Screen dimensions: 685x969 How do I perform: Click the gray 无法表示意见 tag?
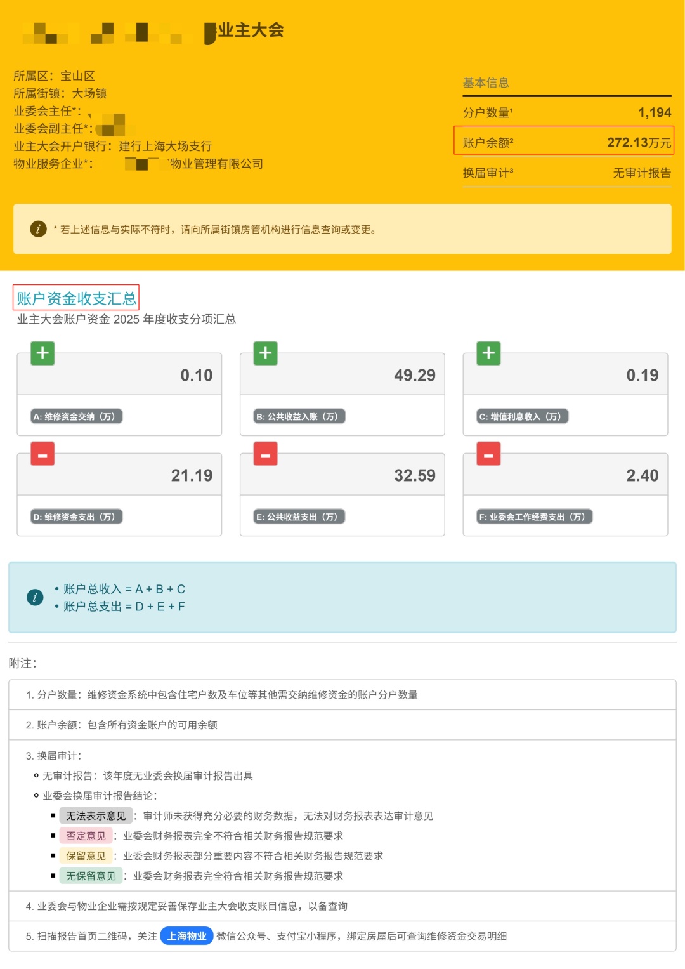click(96, 816)
